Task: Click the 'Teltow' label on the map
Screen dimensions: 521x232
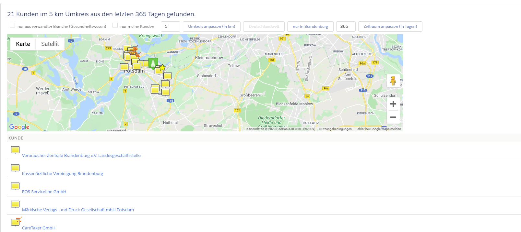Action: click(234, 66)
